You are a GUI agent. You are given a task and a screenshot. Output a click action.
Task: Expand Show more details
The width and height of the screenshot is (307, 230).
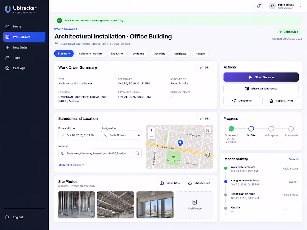point(71,165)
